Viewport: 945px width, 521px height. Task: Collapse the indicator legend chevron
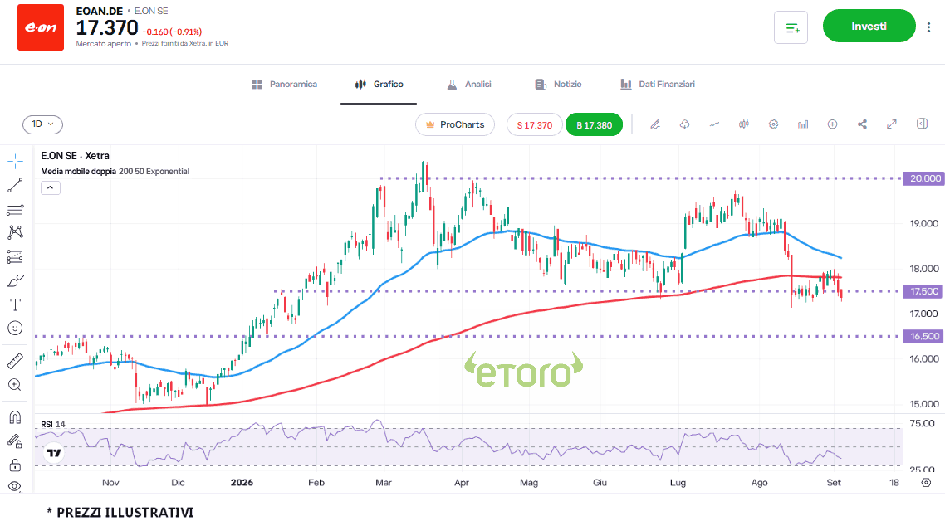pos(51,188)
